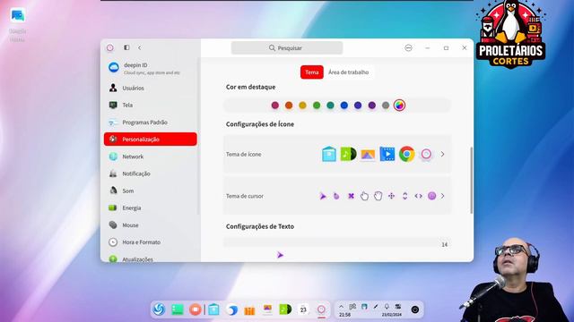Open the orange app store dock icon

pos(249,310)
